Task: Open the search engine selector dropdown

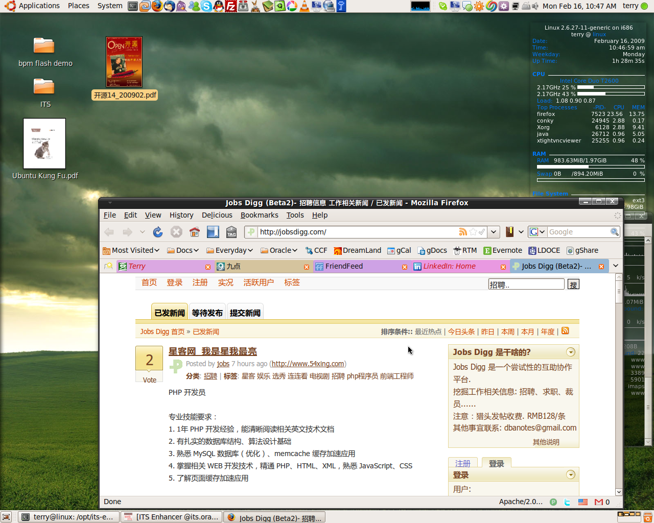Action: coord(537,232)
